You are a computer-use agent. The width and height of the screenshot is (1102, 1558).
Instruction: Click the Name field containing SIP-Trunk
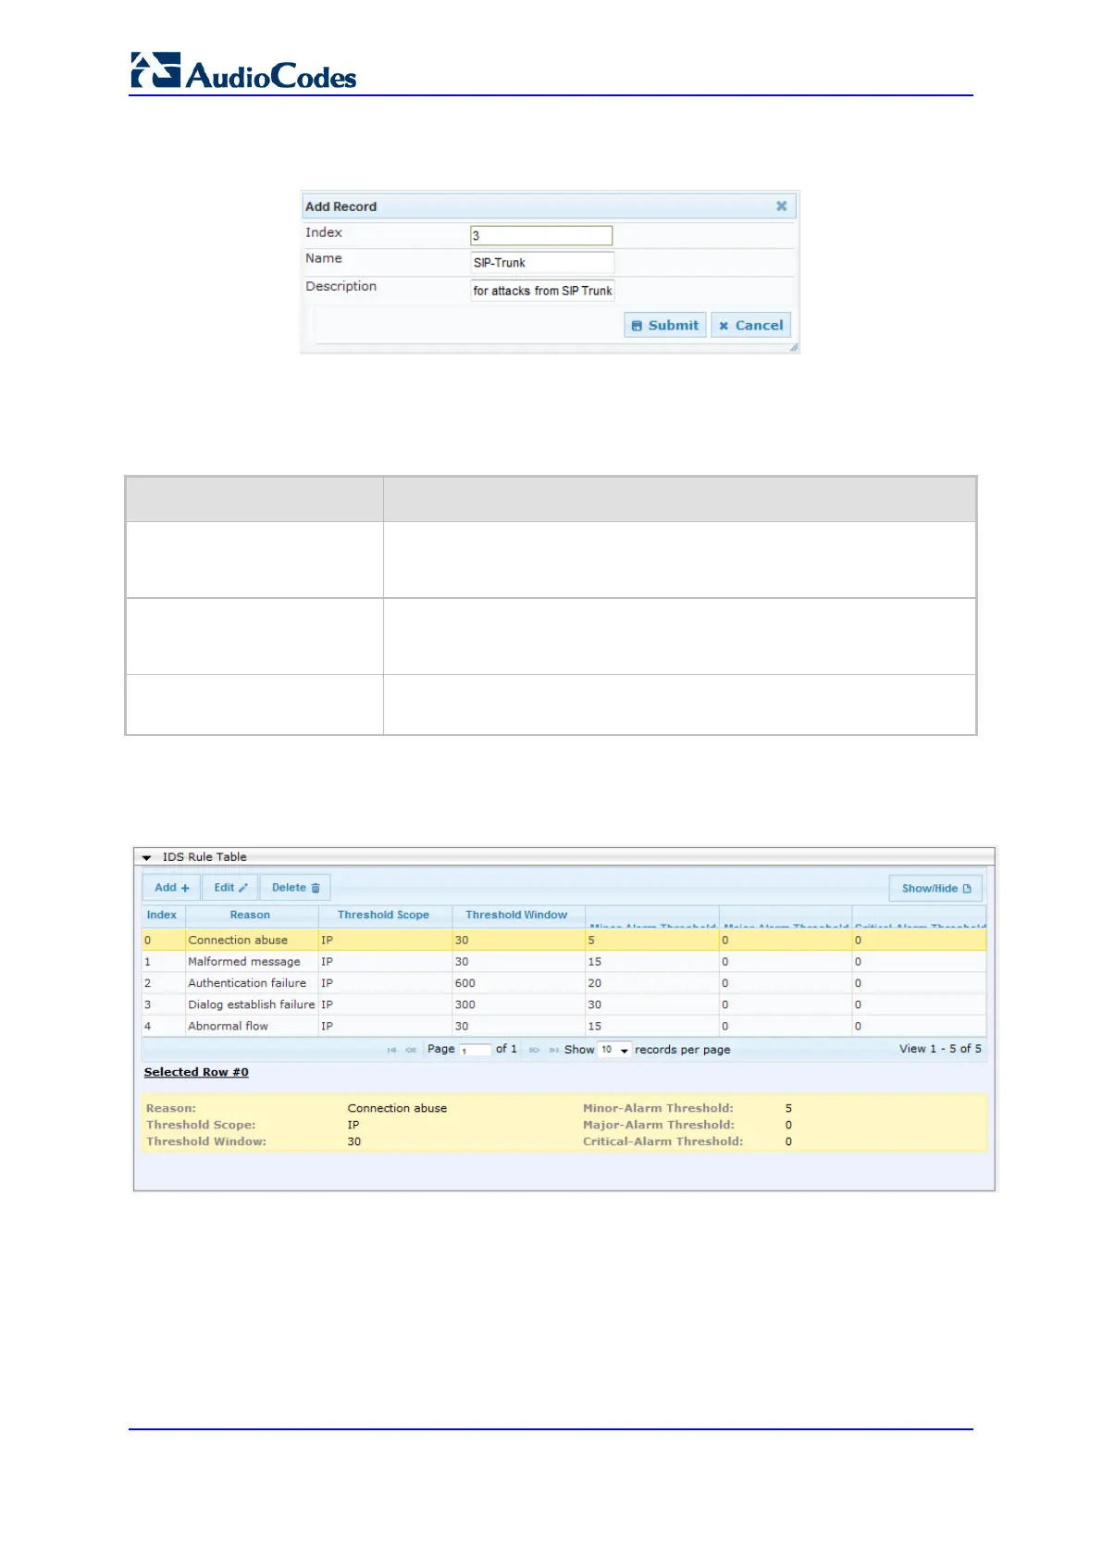pos(541,262)
